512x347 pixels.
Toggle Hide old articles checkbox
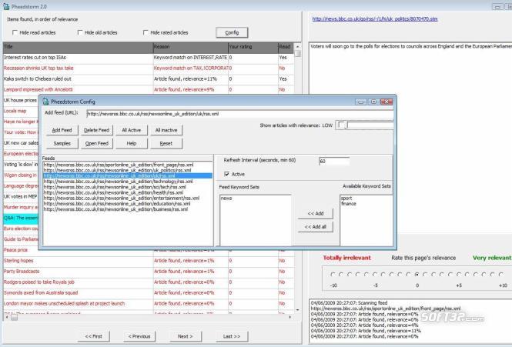click(80, 32)
